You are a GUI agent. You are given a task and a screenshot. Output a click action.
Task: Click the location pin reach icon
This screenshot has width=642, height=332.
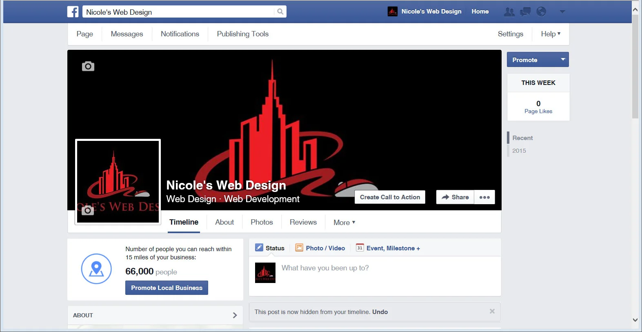pyautogui.click(x=96, y=269)
